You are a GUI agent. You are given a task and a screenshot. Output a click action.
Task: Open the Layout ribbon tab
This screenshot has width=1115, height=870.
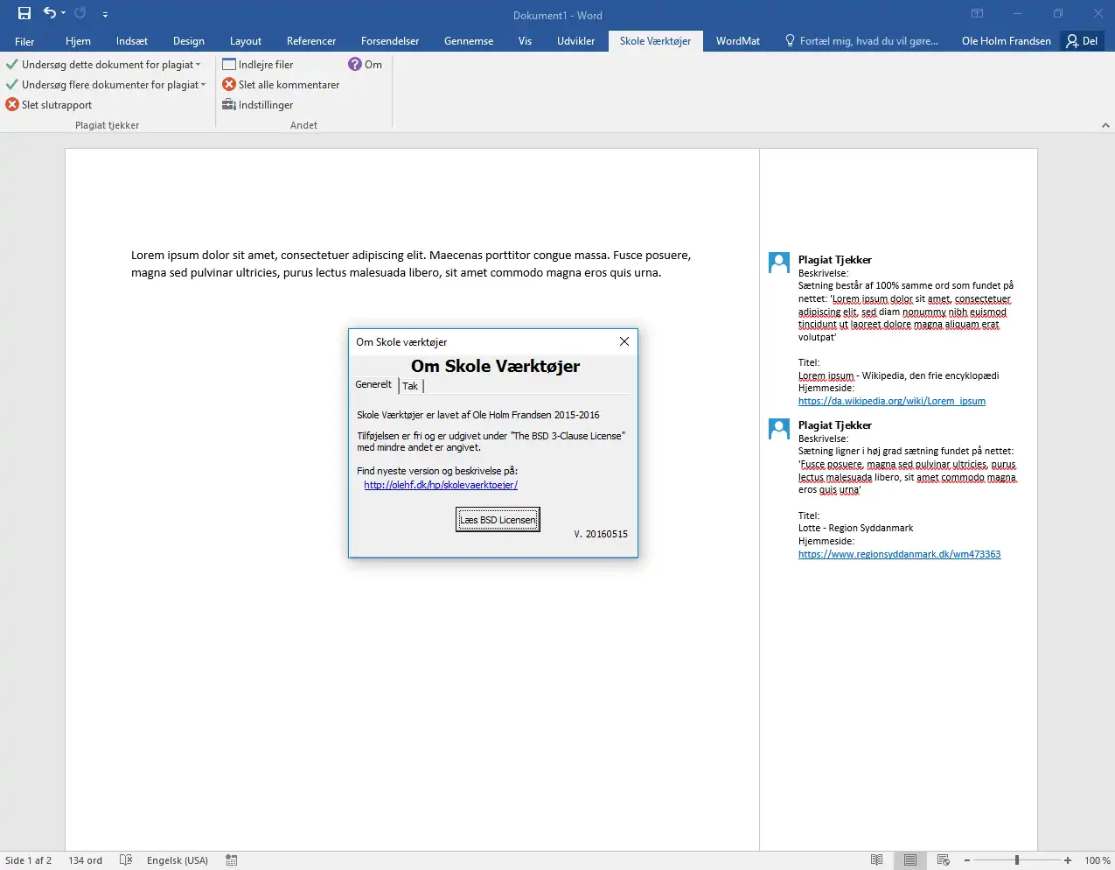pos(246,41)
